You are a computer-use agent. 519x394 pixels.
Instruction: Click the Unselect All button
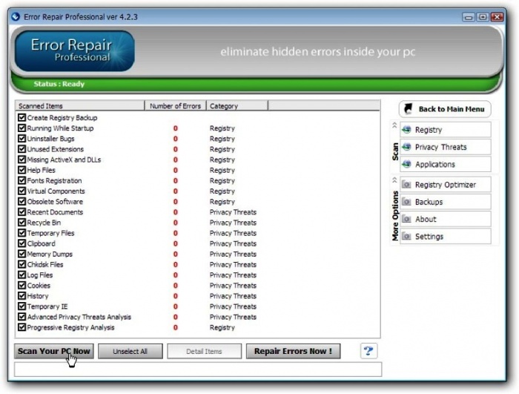pos(130,351)
